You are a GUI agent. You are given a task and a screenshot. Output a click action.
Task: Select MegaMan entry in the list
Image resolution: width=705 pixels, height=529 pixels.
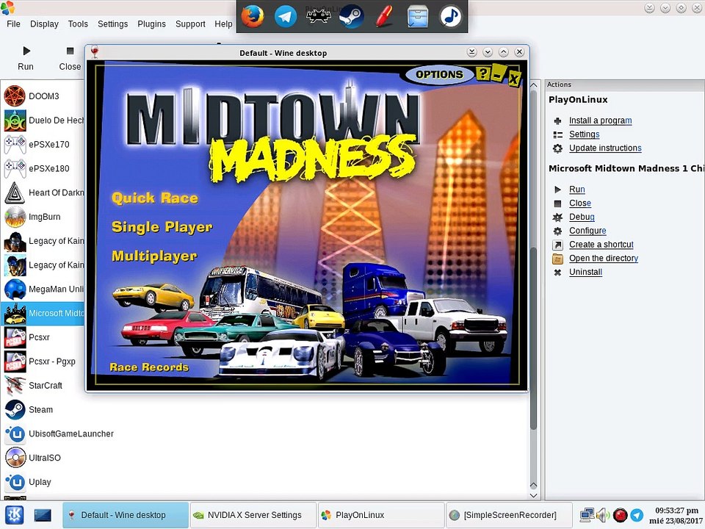(x=43, y=289)
